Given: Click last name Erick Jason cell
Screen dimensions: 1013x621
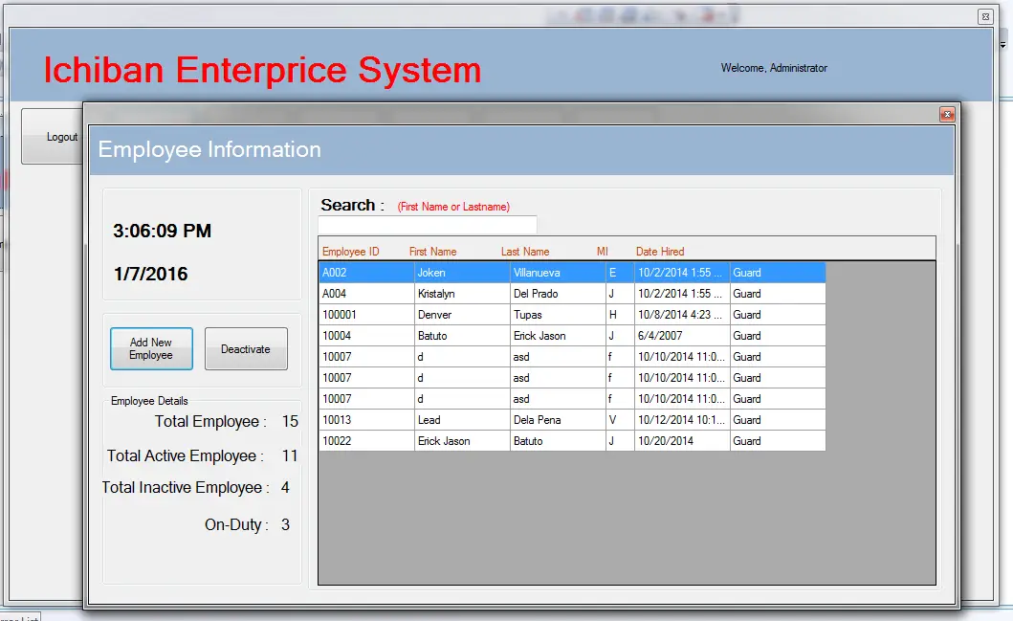Looking at the screenshot, I should coord(558,336).
